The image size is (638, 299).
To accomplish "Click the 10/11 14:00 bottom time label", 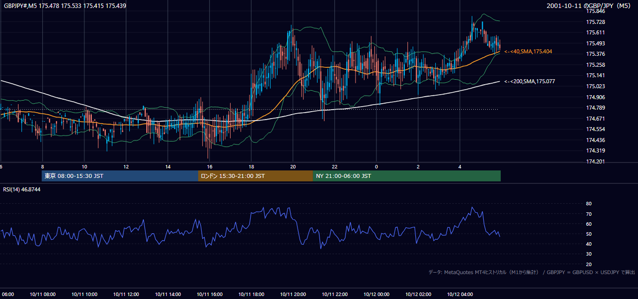I will pyautogui.click(x=168, y=294).
